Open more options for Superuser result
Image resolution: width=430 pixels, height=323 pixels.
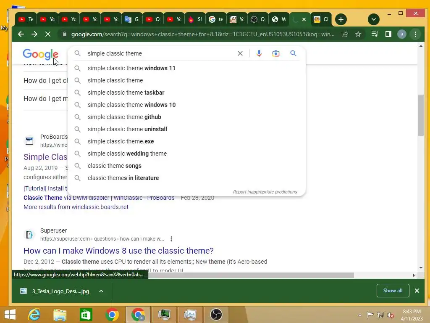[x=171, y=239]
